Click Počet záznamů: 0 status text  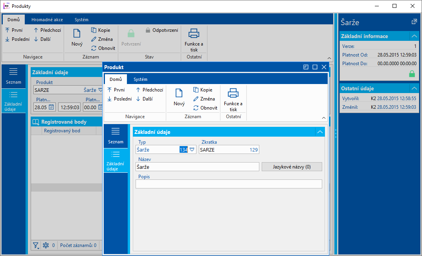coord(78,245)
